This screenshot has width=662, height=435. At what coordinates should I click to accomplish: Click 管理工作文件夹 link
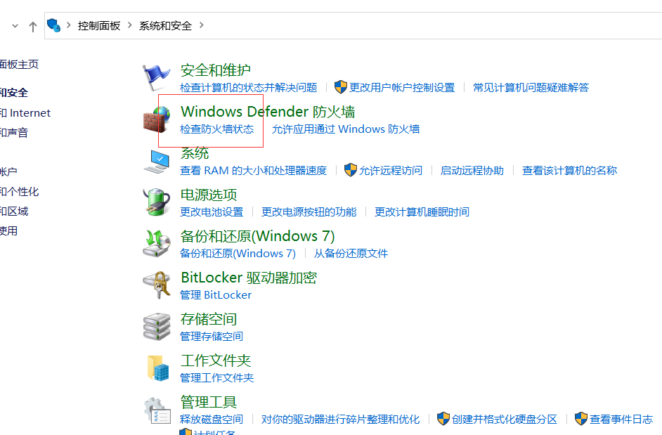tap(217, 377)
